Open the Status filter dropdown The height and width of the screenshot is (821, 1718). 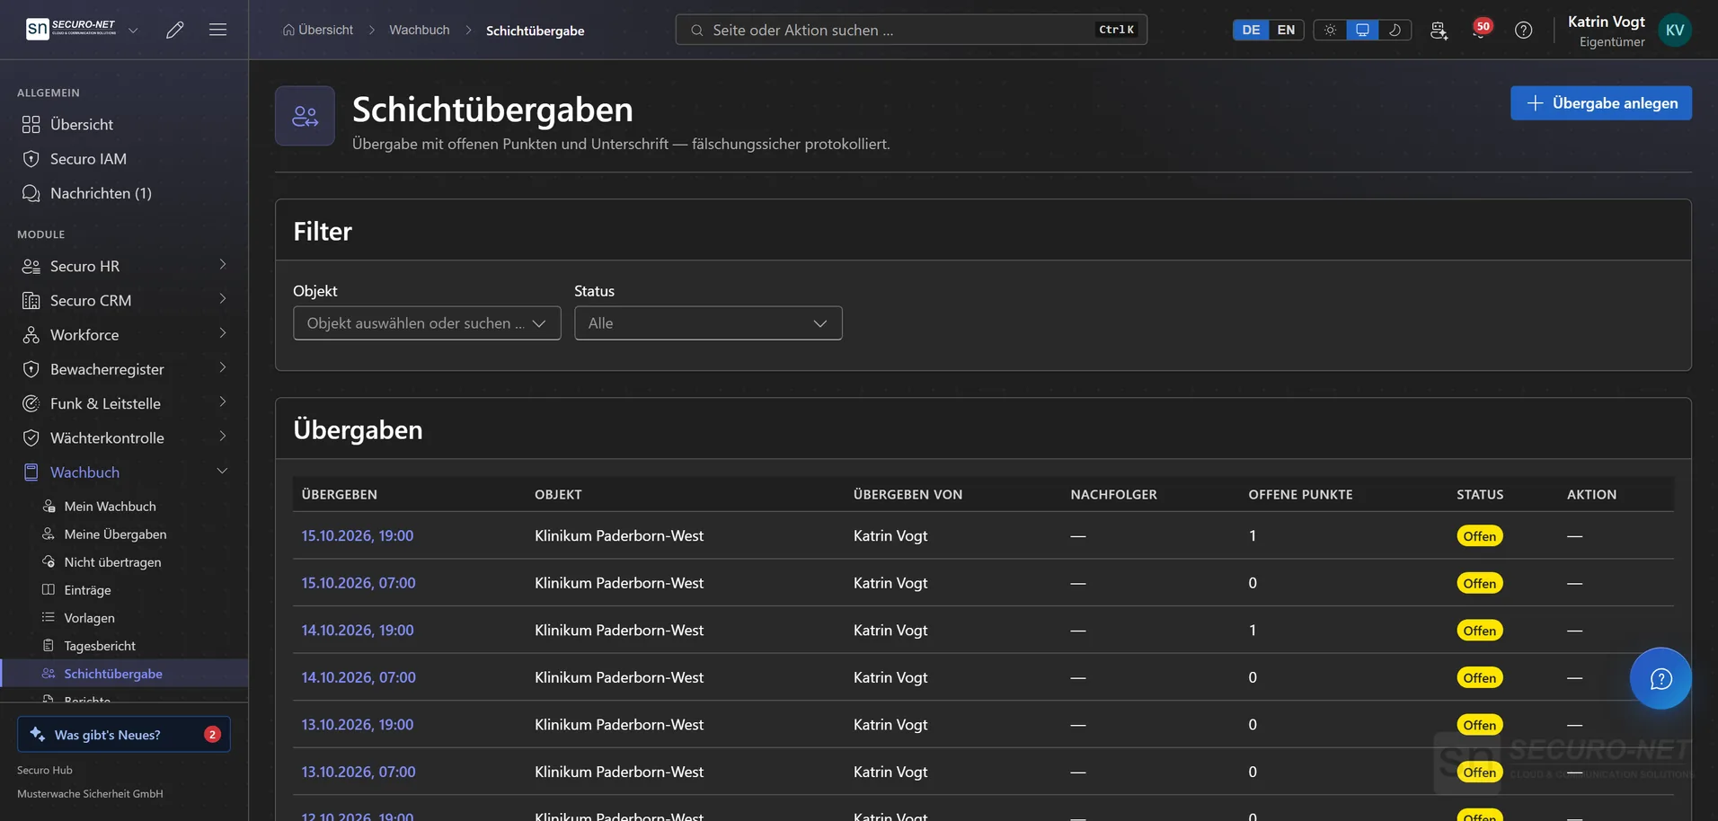click(708, 323)
